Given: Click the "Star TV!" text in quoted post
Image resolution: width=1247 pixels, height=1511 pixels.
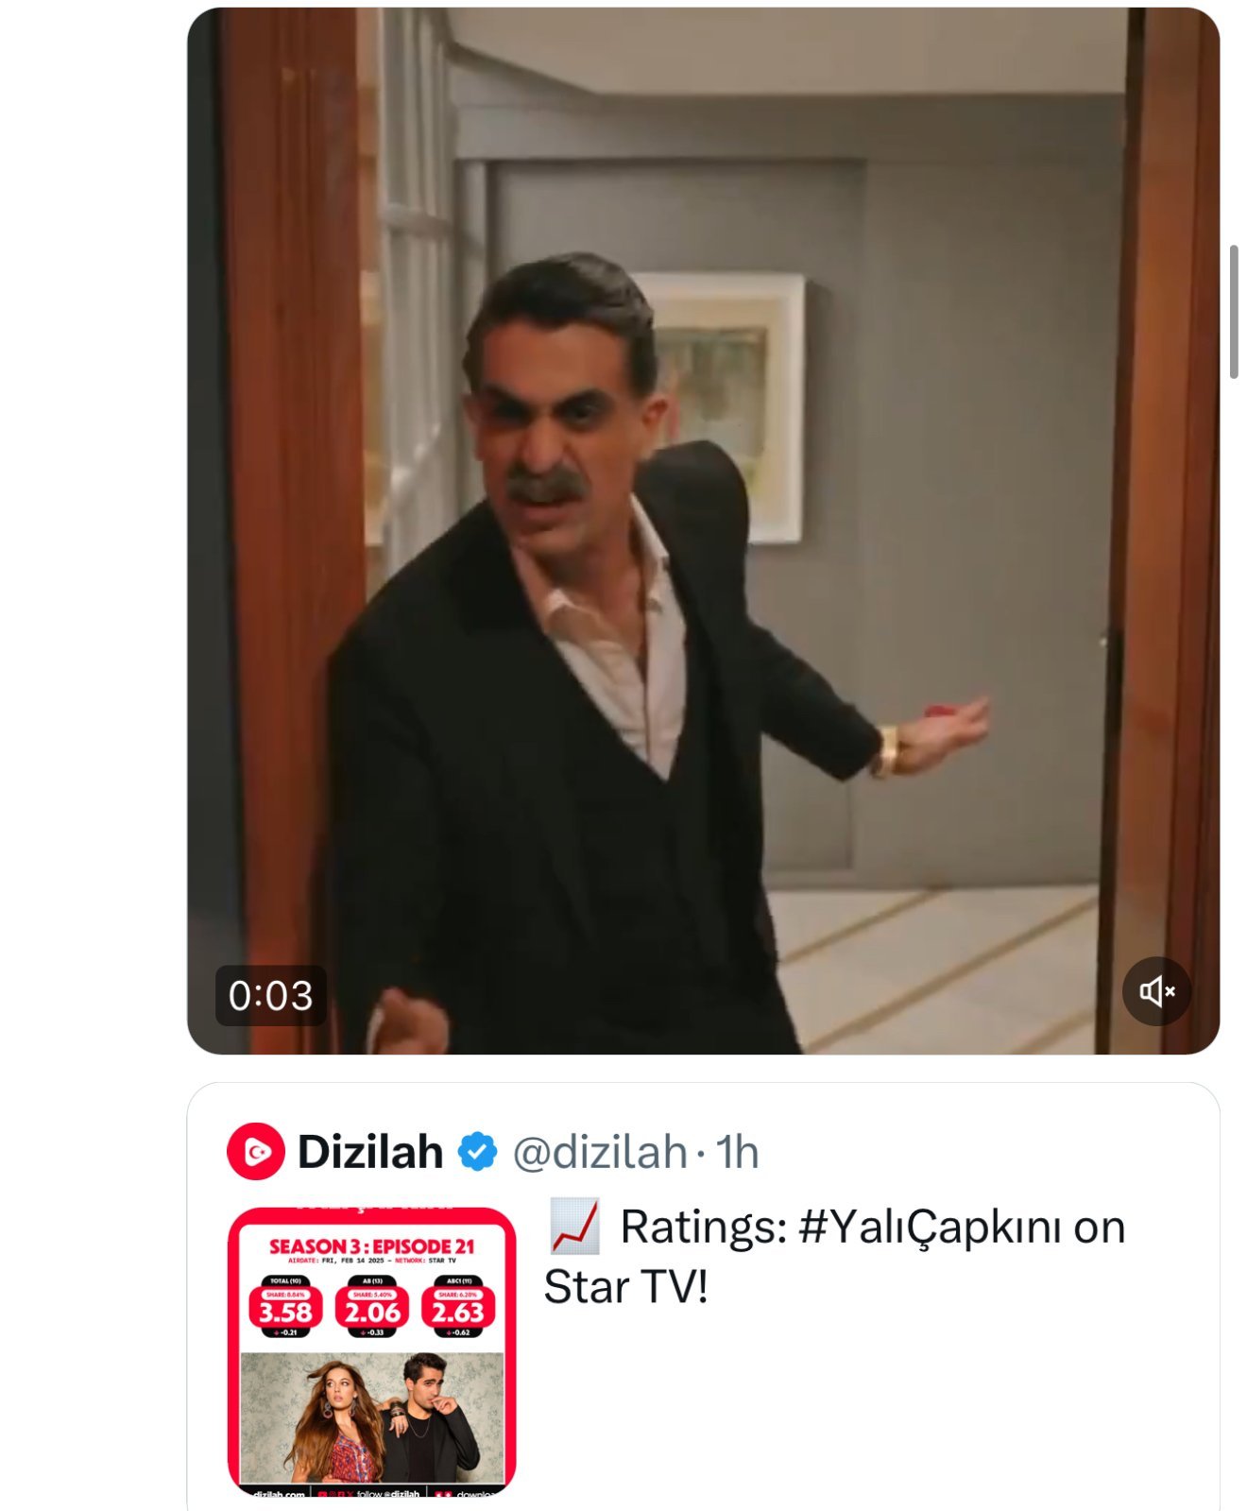Looking at the screenshot, I should [625, 1287].
